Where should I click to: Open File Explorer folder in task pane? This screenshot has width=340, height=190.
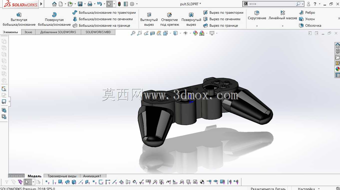click(338, 57)
